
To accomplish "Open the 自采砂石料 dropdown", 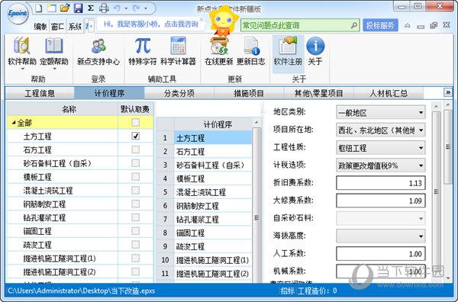I will point(381,218).
